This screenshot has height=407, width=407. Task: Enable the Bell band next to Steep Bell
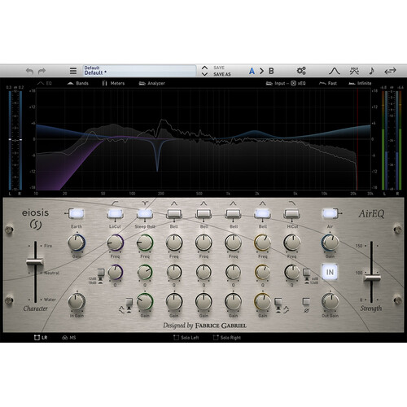[174, 213]
